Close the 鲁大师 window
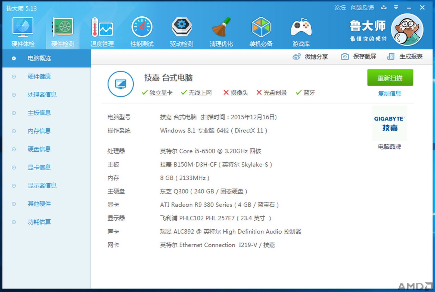Screen dimensions: 435x292 click(422, 8)
